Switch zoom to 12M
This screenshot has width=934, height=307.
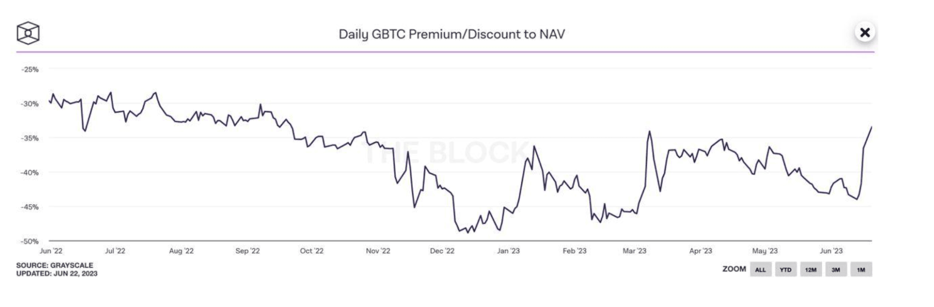pos(810,270)
